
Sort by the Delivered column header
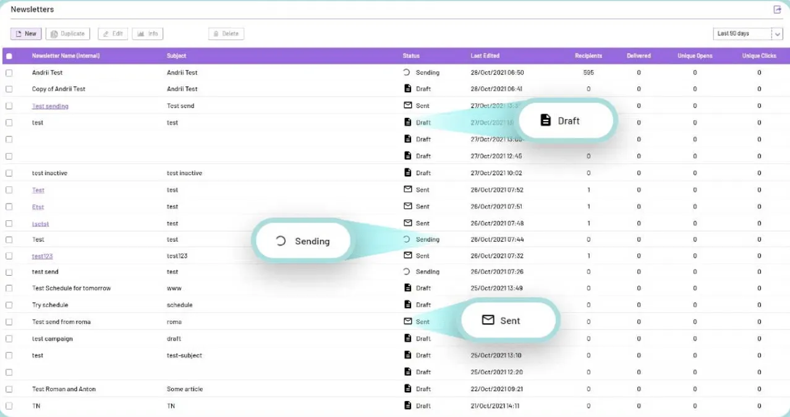(639, 56)
